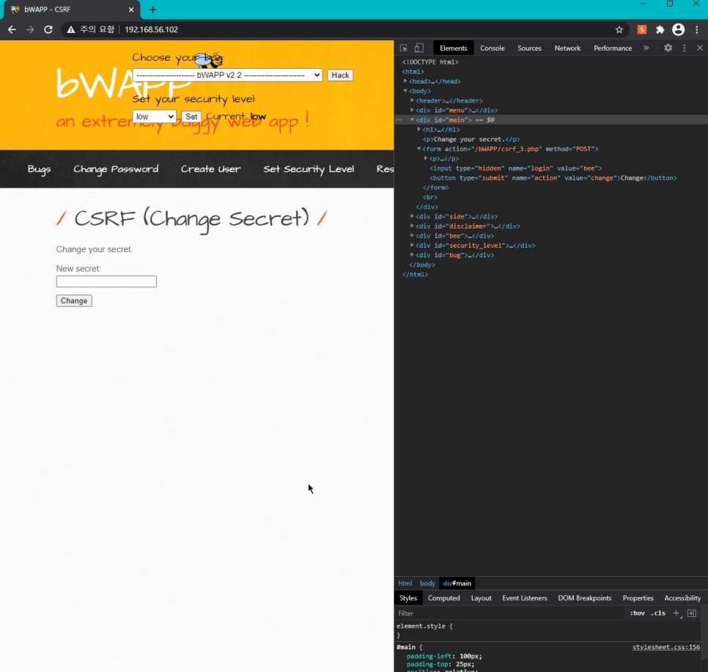Click the not-secure warning icon
Image resolution: width=708 pixels, height=672 pixels.
coord(71,29)
